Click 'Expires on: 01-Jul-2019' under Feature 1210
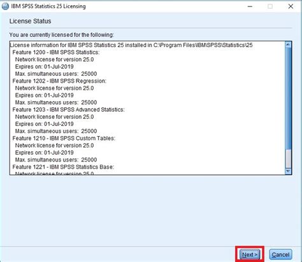 click(45, 153)
